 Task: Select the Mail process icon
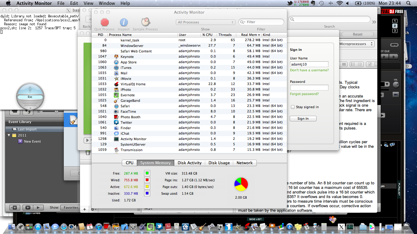116,73
